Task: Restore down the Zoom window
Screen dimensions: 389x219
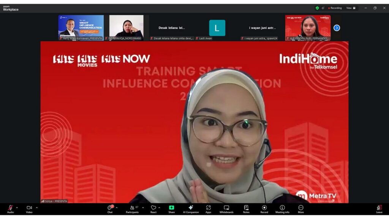Action: [375, 8]
